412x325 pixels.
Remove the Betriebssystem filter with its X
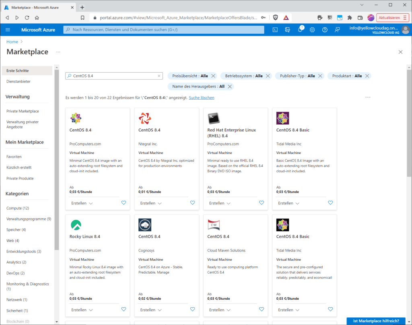click(268, 76)
